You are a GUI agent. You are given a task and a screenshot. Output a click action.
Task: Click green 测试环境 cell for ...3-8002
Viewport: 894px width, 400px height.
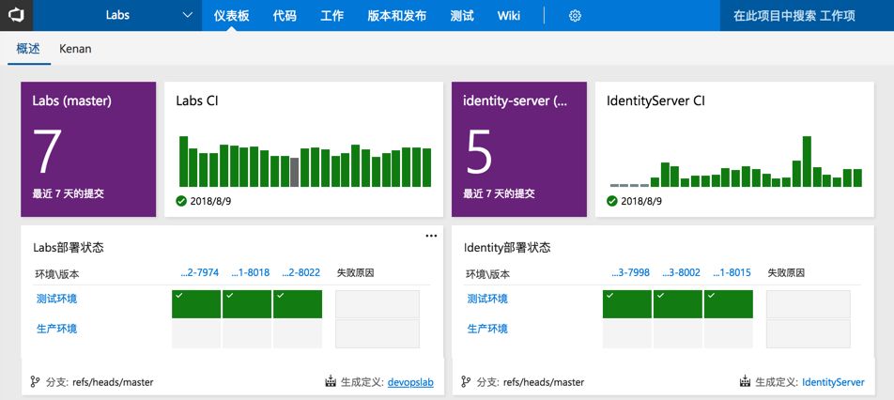coord(678,304)
